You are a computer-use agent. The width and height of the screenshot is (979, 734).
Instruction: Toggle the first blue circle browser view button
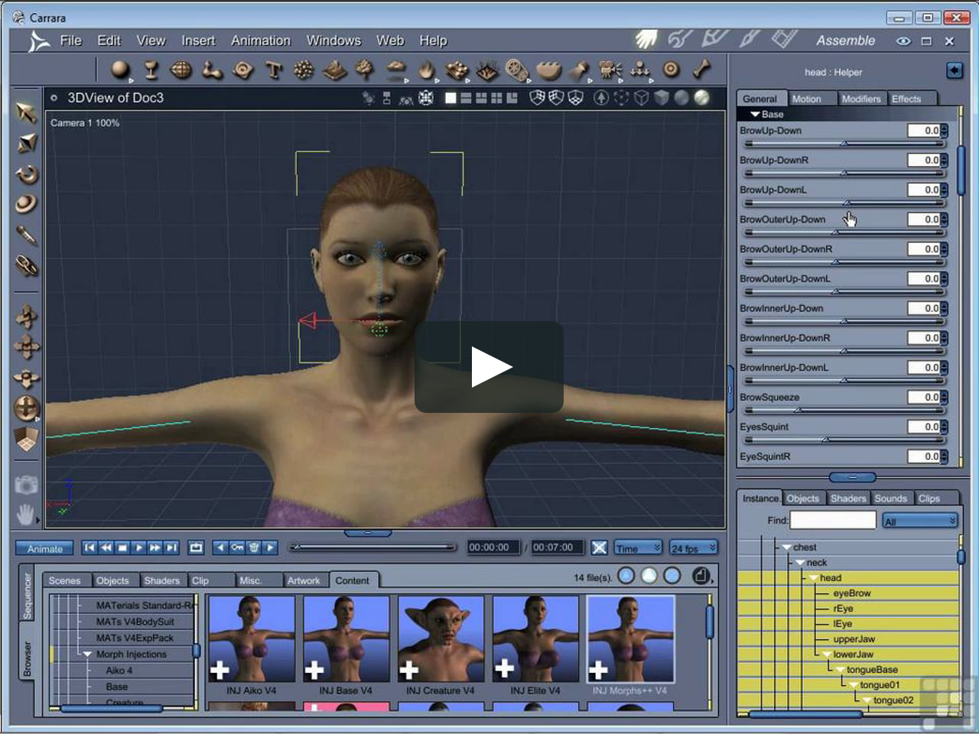[x=626, y=576]
